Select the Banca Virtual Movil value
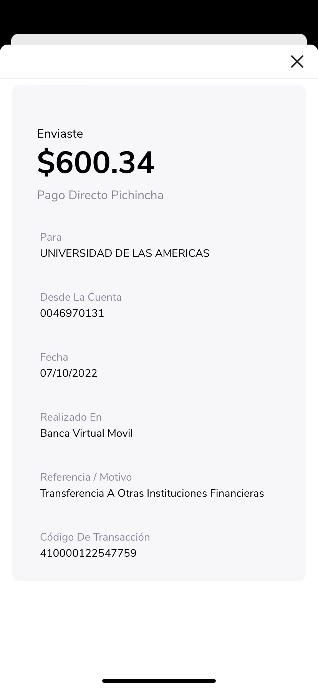 [x=86, y=433]
